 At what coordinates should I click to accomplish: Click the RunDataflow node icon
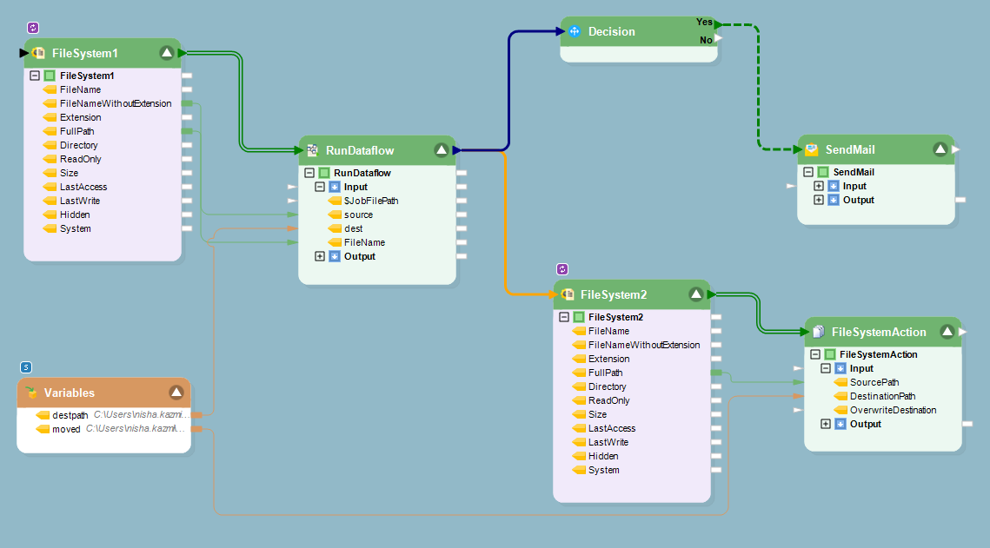[312, 149]
